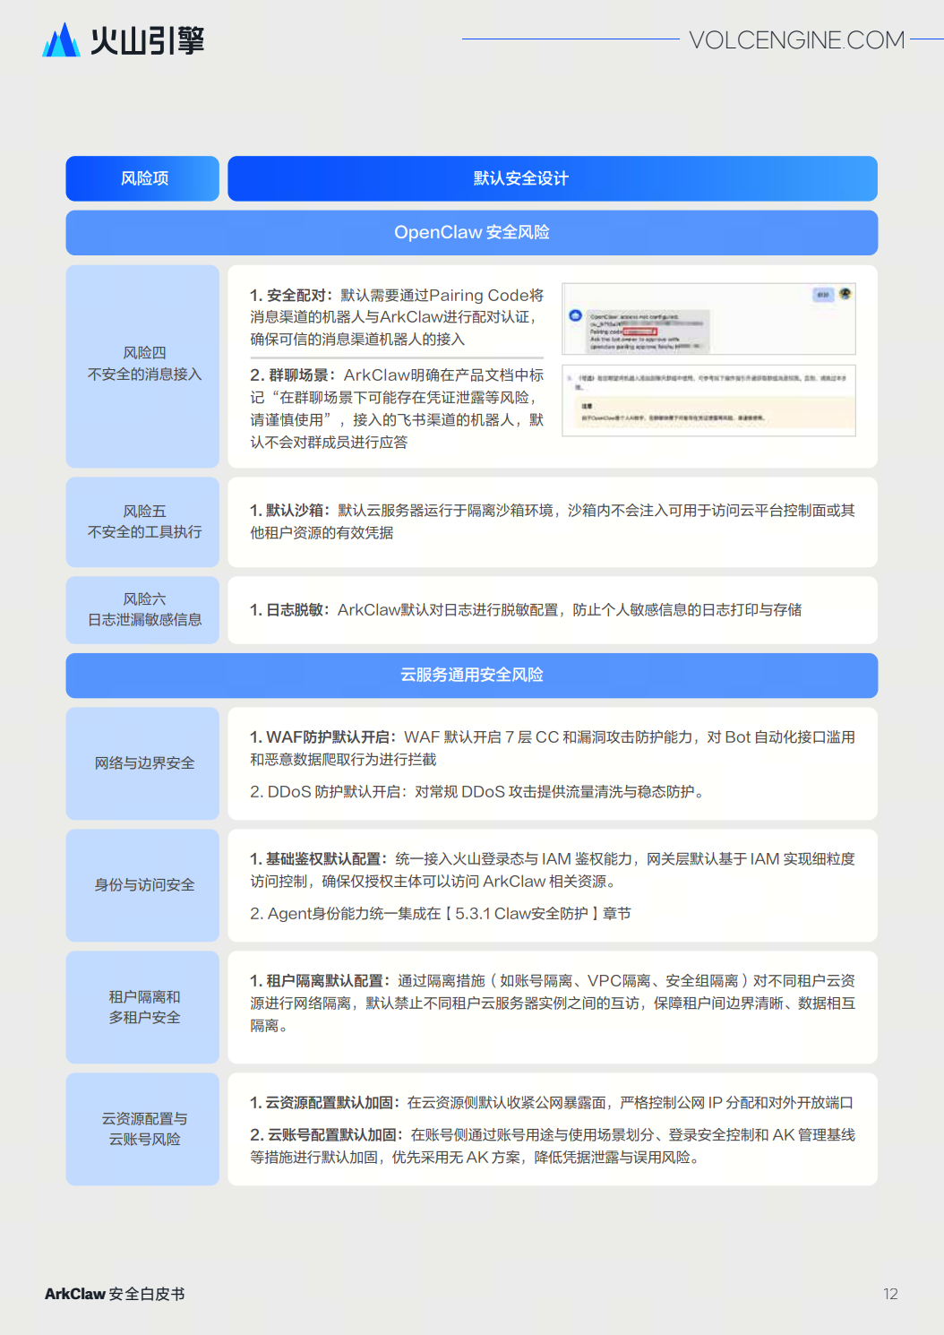
Task: Click the 风险五 不安全的工具执行 cell
Action: coord(142,521)
